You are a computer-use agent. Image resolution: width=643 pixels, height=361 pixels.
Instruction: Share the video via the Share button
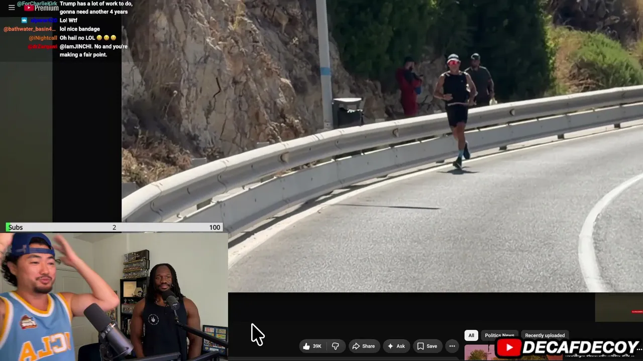pyautogui.click(x=364, y=346)
